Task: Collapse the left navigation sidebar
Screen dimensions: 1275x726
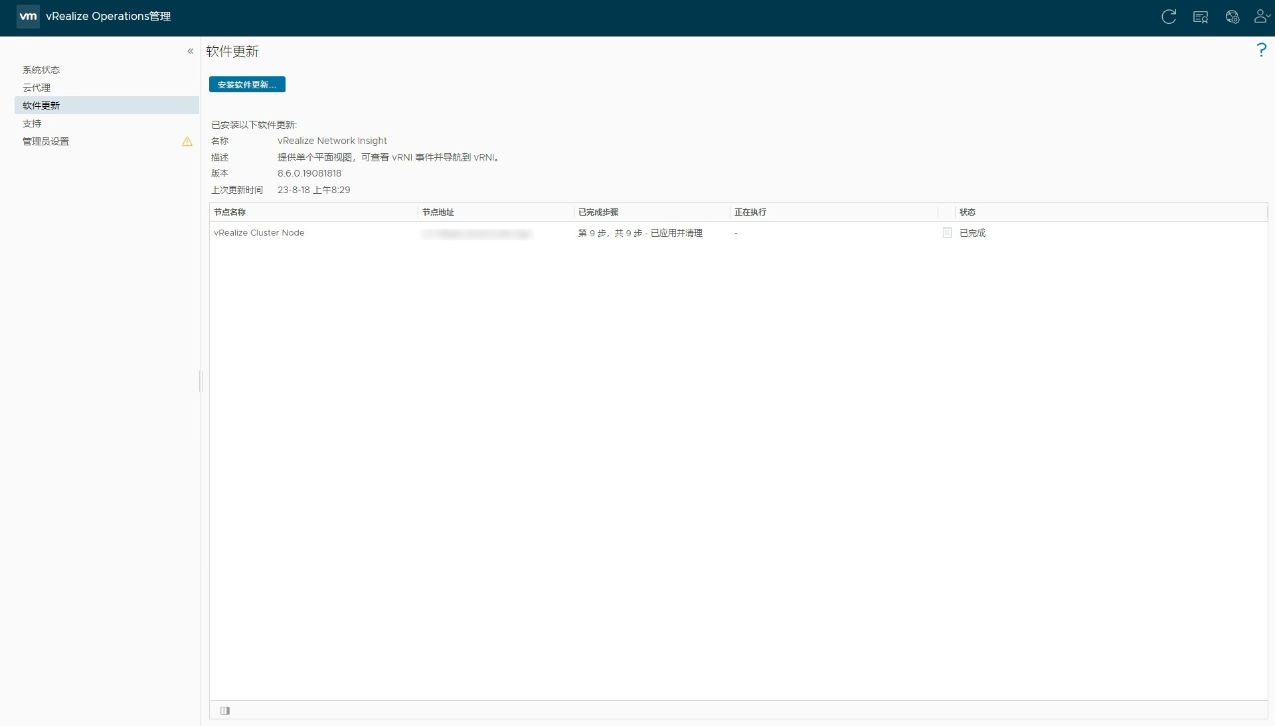Action: pyautogui.click(x=190, y=51)
